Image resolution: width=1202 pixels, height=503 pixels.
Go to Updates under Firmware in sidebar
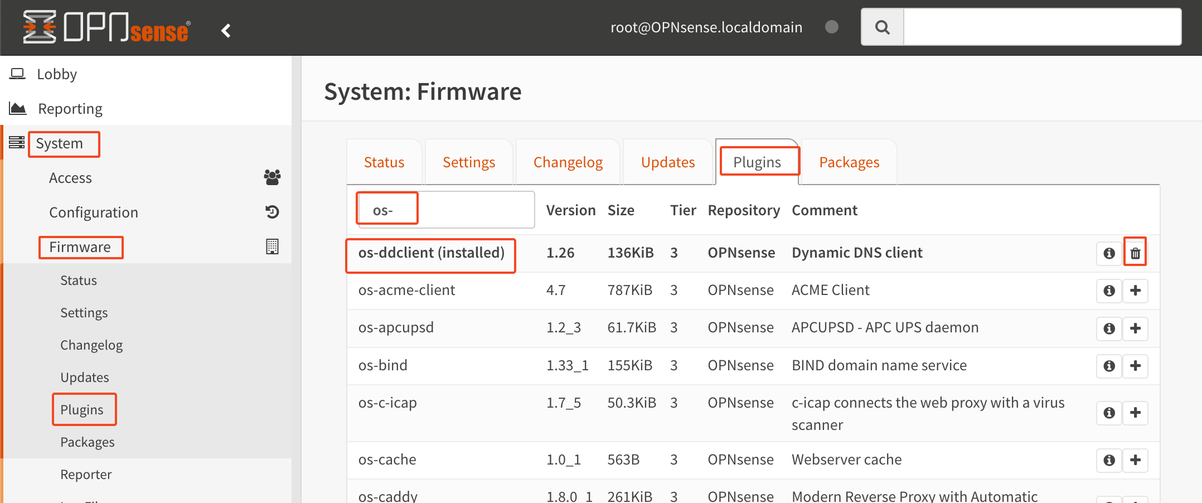[85, 378]
